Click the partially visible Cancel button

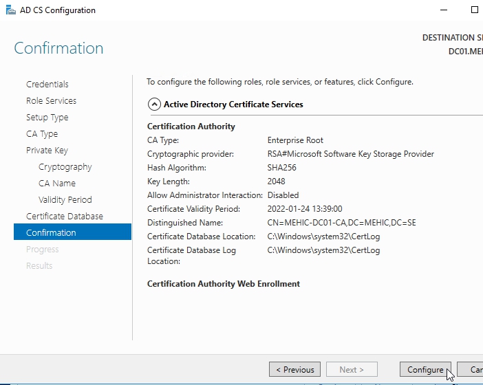pos(471,370)
